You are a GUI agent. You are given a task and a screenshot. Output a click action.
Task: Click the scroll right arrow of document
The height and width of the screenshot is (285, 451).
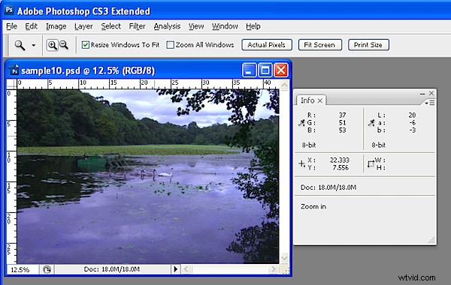coord(274,269)
